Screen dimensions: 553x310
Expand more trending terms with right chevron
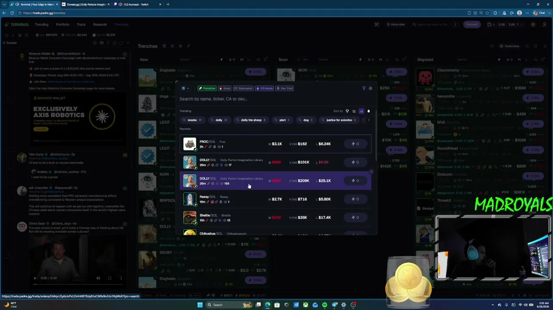coord(369,120)
